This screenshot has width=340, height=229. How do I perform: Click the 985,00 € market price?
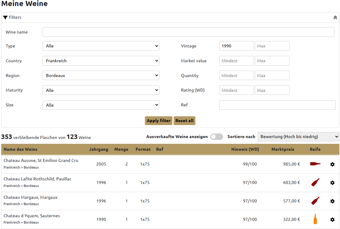(291, 164)
